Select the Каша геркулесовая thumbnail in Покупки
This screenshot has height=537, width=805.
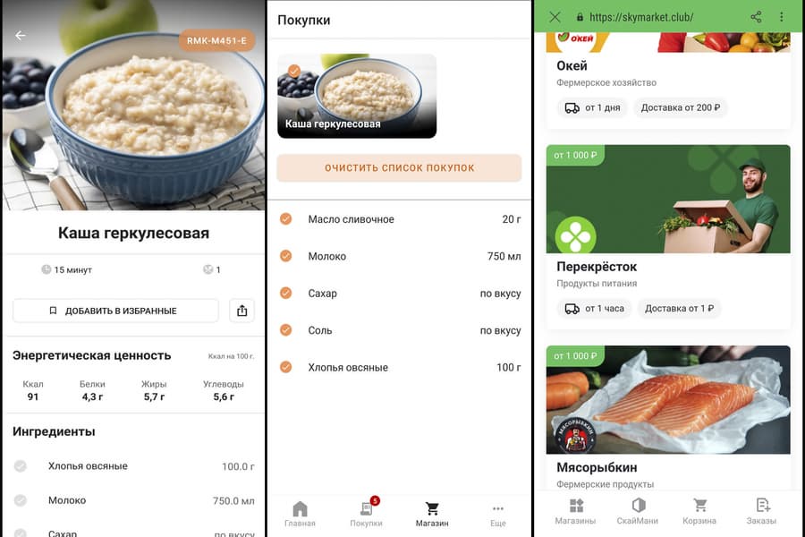point(357,96)
